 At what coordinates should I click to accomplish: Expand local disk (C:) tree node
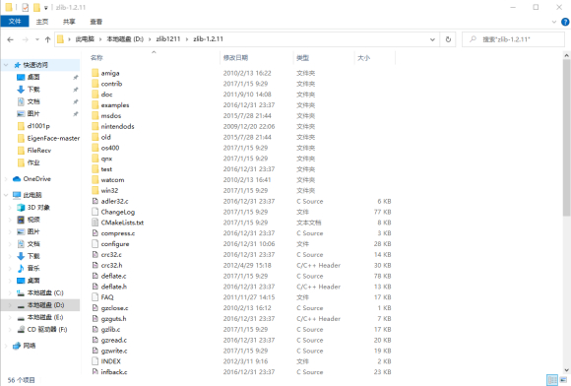[x=10, y=292]
